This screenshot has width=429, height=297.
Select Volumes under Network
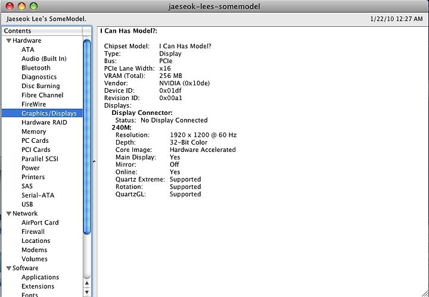[x=35, y=259]
